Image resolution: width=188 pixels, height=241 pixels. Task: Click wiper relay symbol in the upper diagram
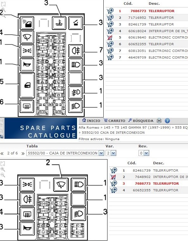point(27,37)
